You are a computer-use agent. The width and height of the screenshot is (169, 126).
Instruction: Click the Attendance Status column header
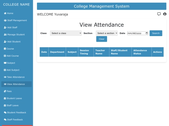[142, 52]
